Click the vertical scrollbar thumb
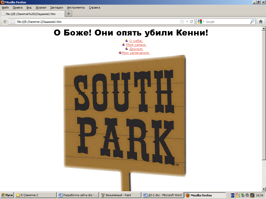 tap(264, 95)
